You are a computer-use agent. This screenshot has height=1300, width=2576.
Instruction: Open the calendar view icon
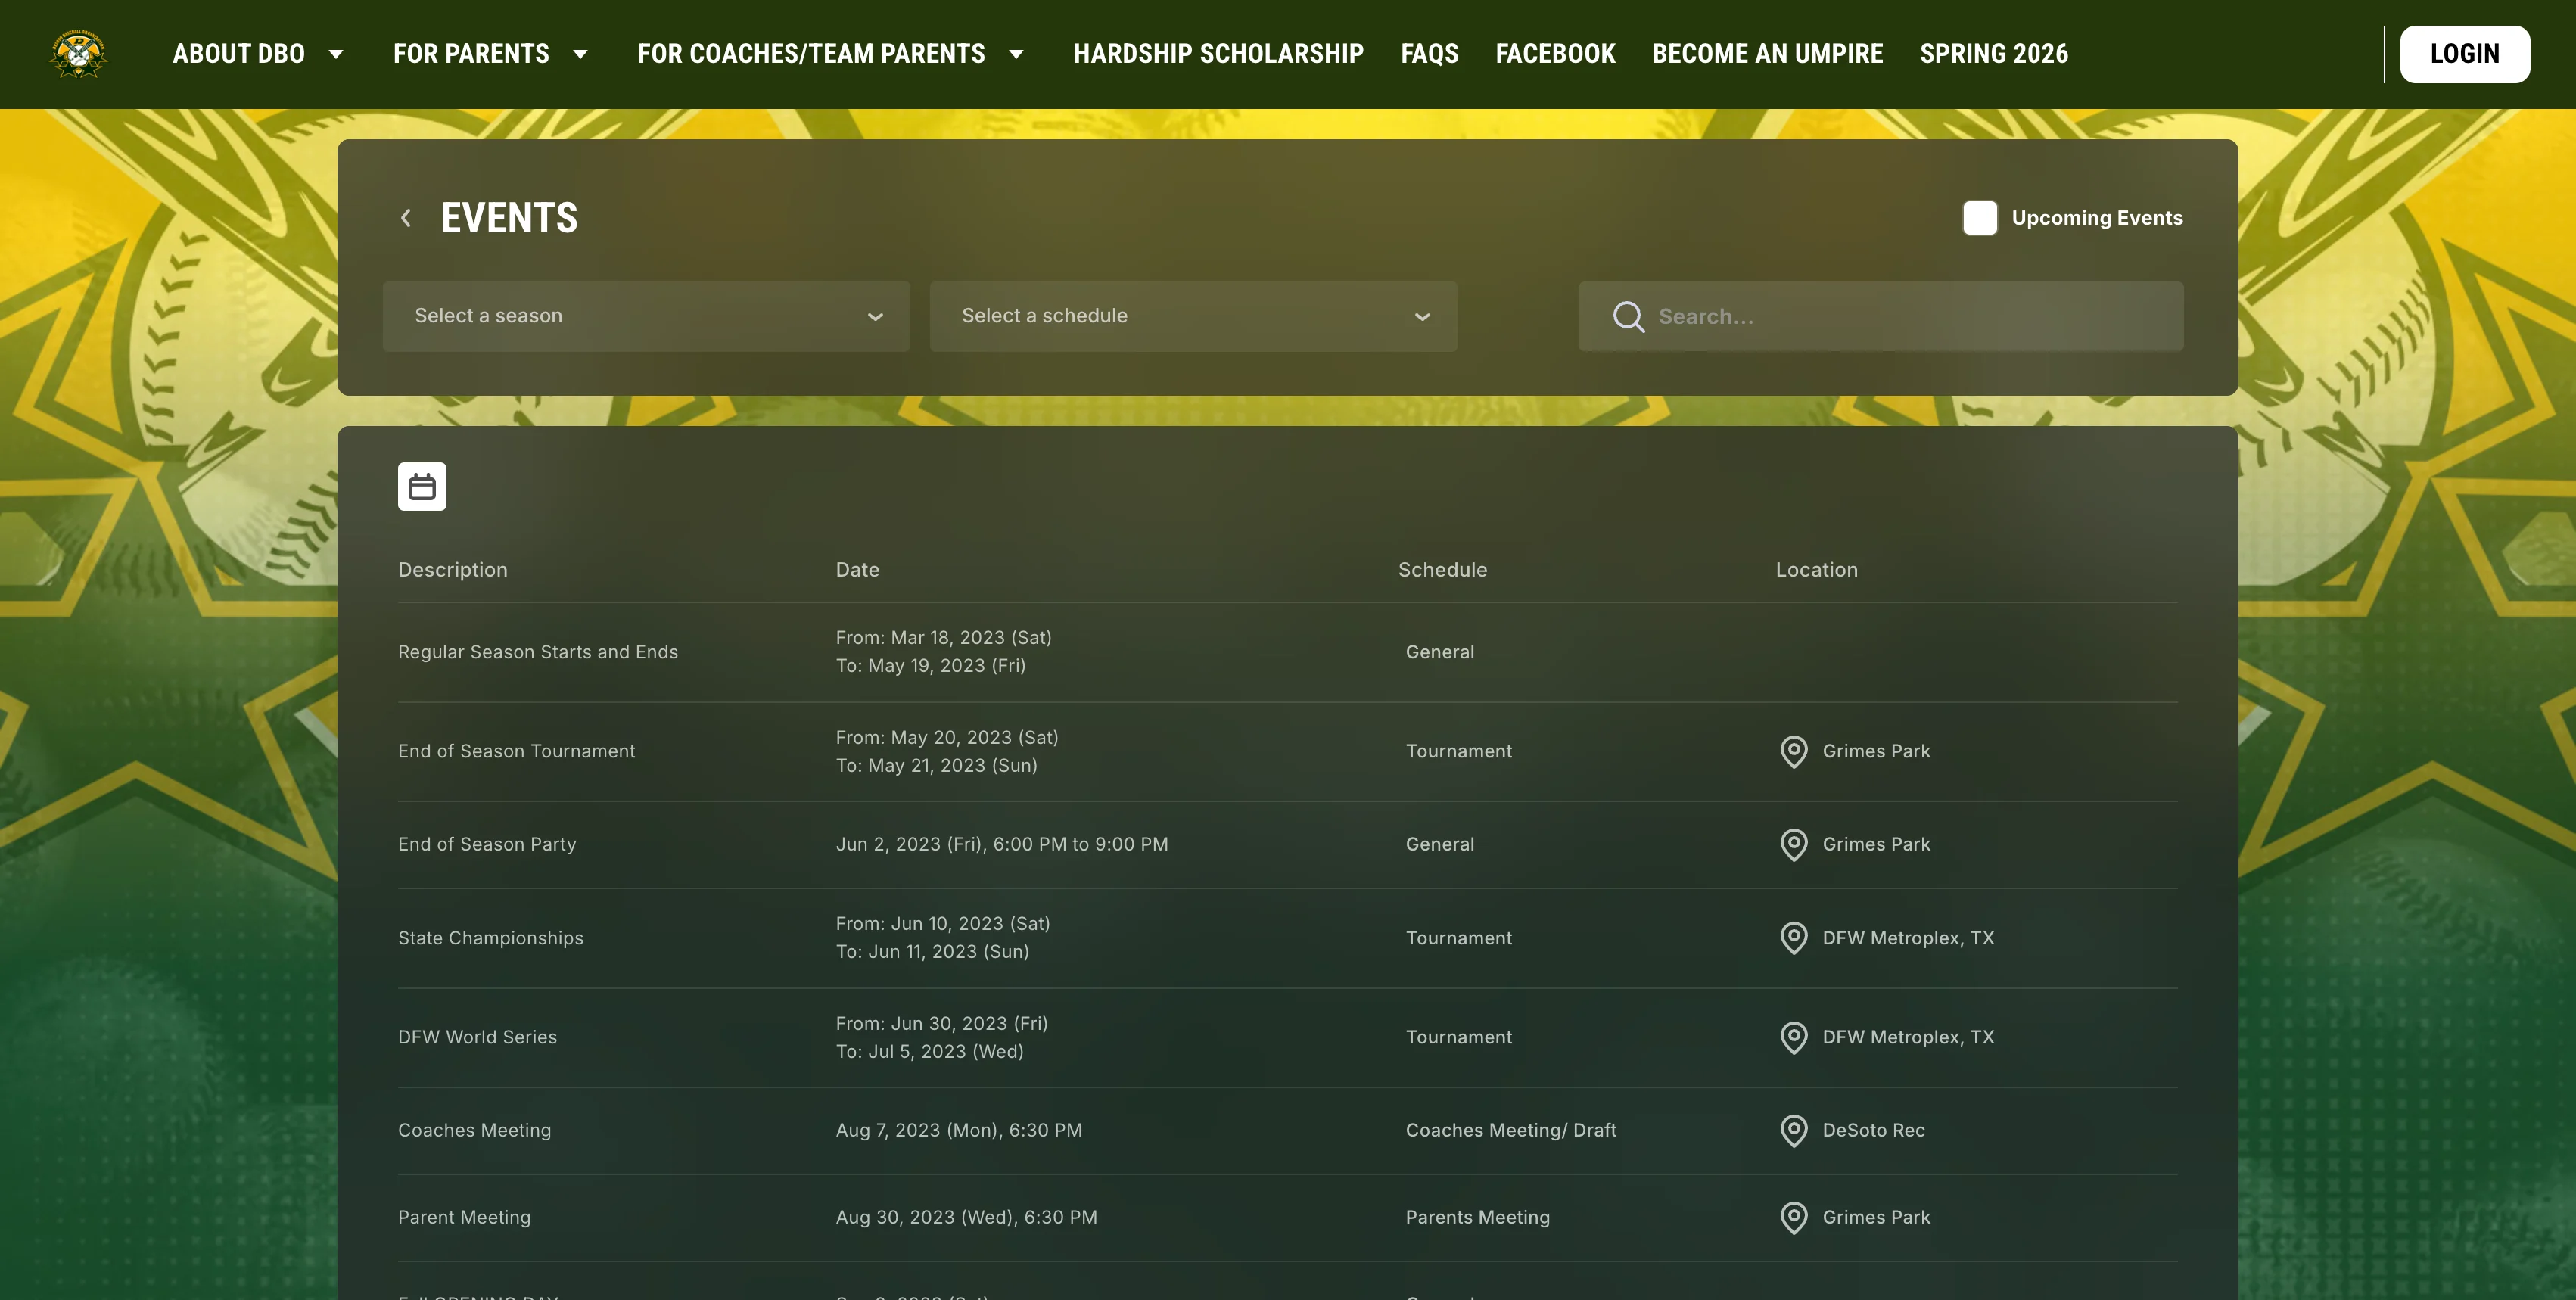click(422, 487)
